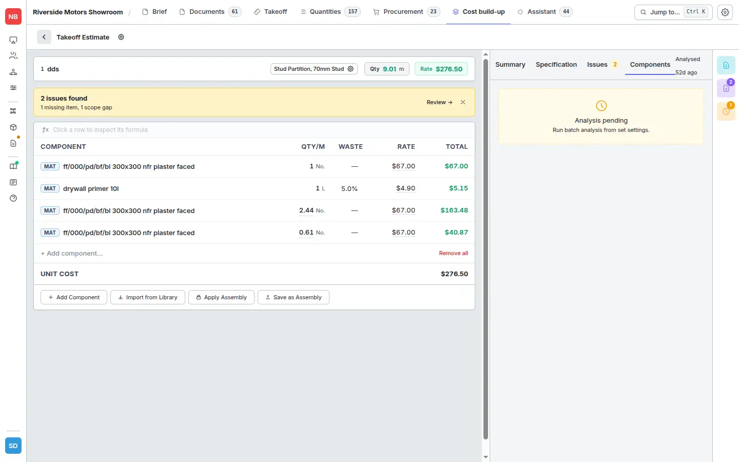Click the 2.44 No. quantity cell
Screen dimensions: 739x462
coord(312,210)
